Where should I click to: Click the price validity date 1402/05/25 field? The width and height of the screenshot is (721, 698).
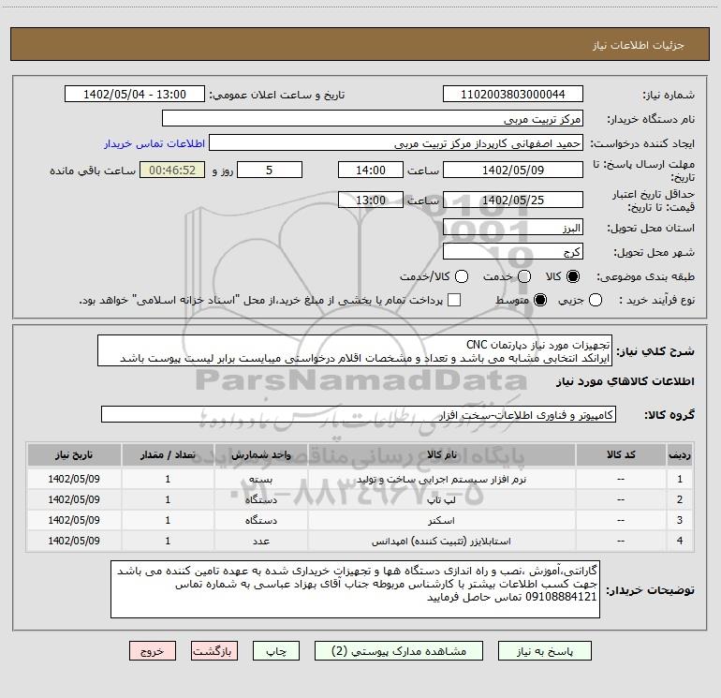(513, 200)
